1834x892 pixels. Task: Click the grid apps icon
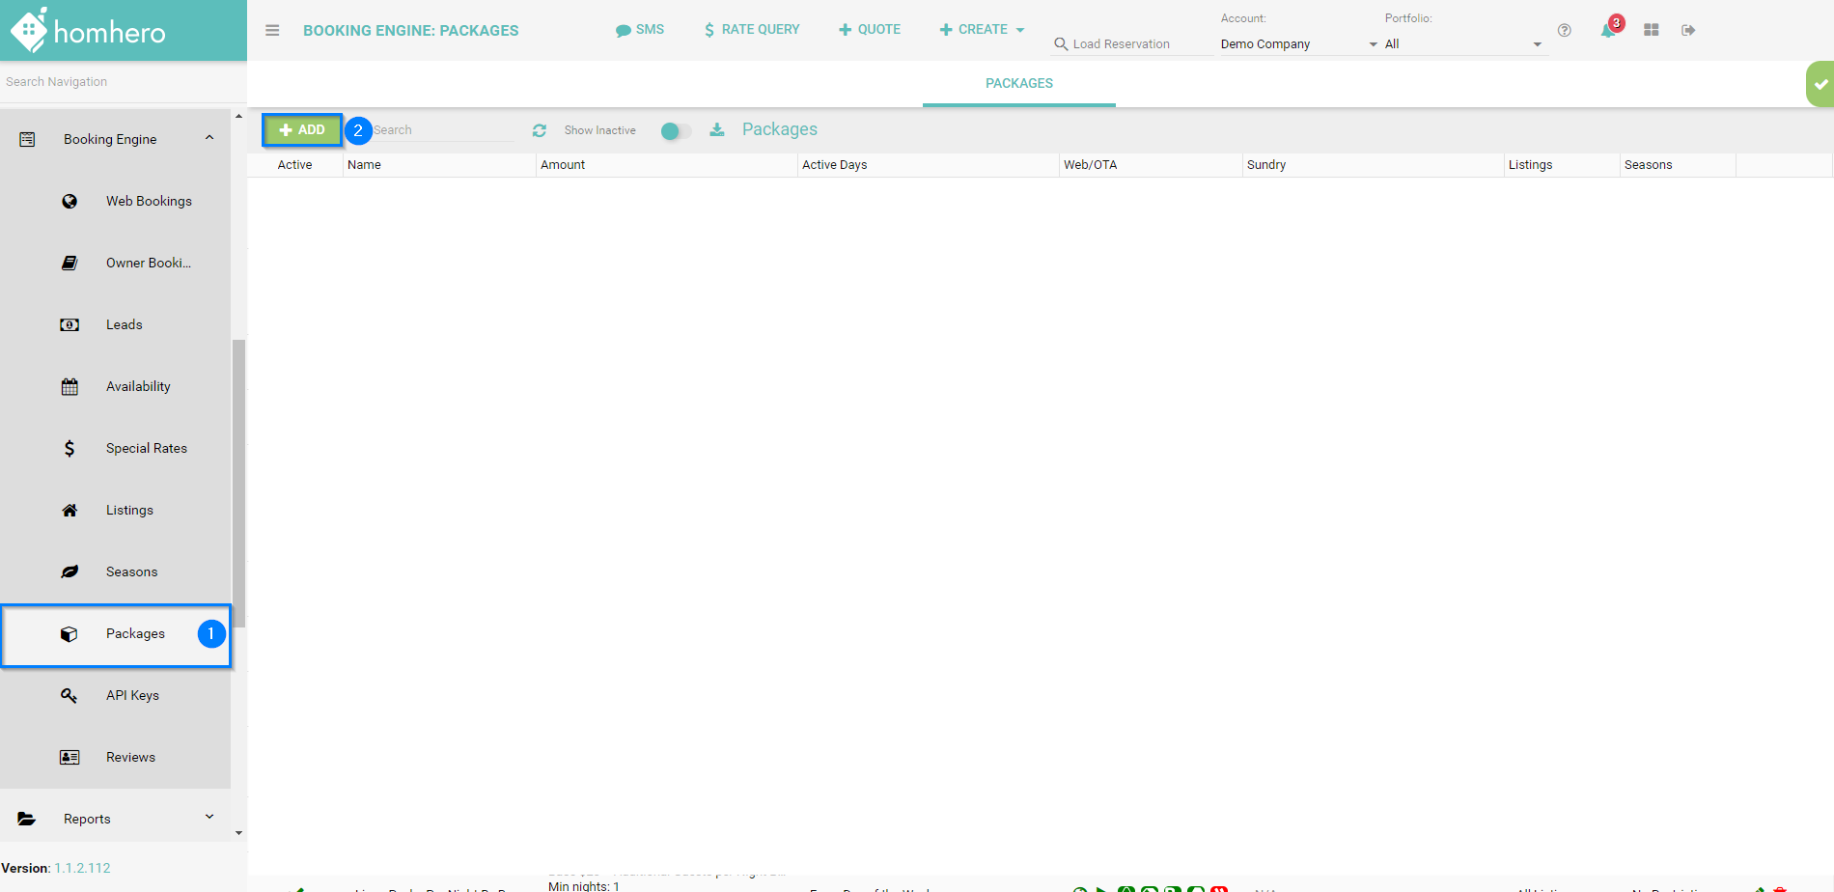point(1652,31)
